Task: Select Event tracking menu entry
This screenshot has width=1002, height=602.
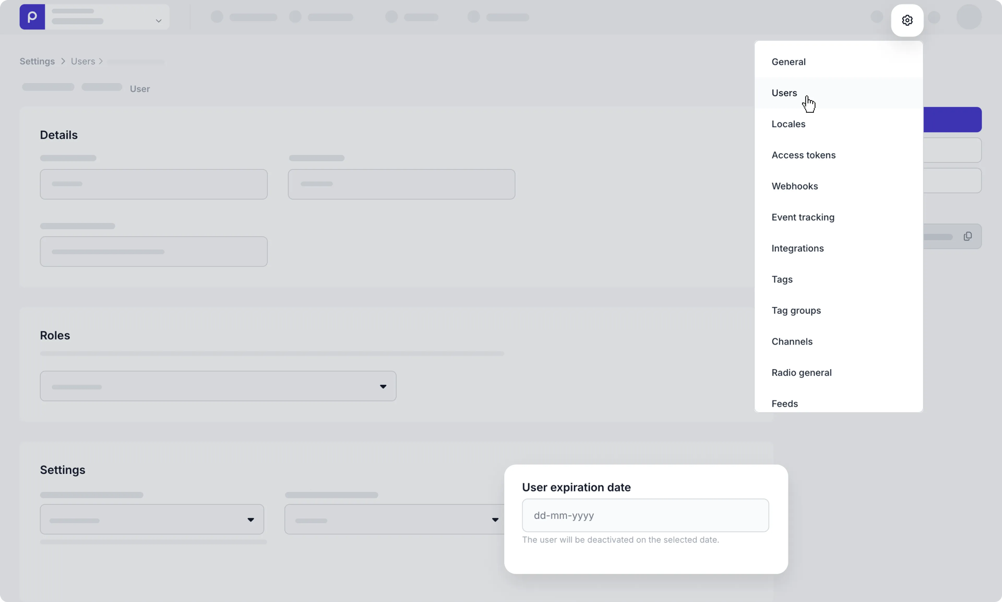Action: click(x=803, y=217)
